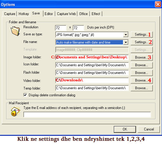Switch to the Capture Web tab
162x144 pixels.
point(66,14)
